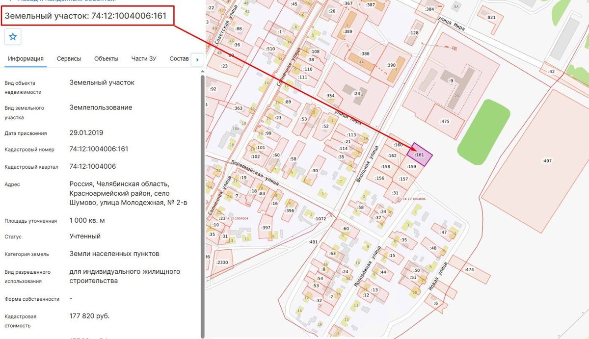Image resolution: width=589 pixels, height=339 pixels.
Task: Click parcel :389 on the map
Action: 348,31
